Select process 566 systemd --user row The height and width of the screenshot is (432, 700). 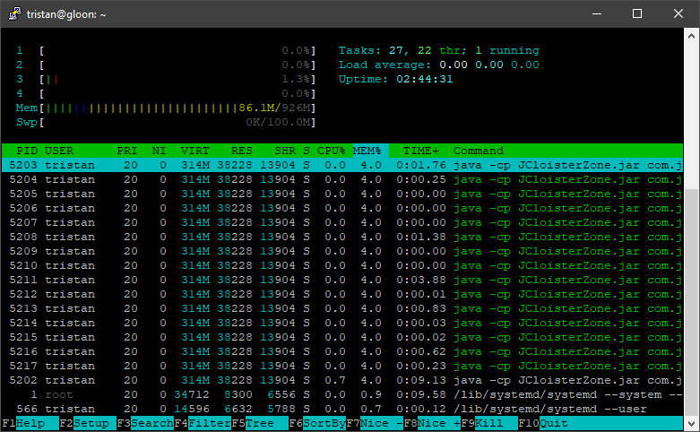coord(341,409)
